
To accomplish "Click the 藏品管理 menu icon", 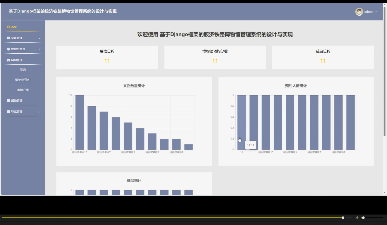I will click(x=8, y=100).
